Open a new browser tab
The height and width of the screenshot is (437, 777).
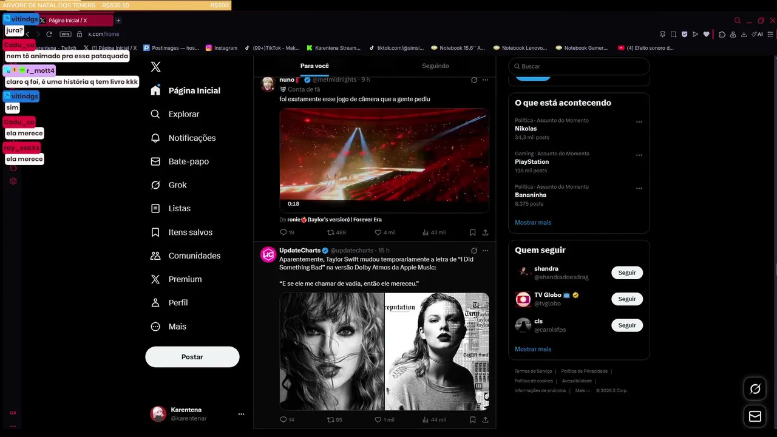[x=118, y=21]
